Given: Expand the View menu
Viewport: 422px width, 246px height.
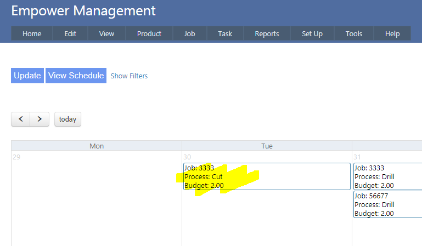Looking at the screenshot, I should pos(106,33).
